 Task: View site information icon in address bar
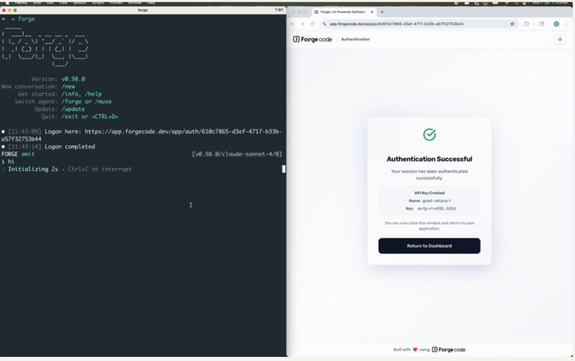(x=324, y=24)
